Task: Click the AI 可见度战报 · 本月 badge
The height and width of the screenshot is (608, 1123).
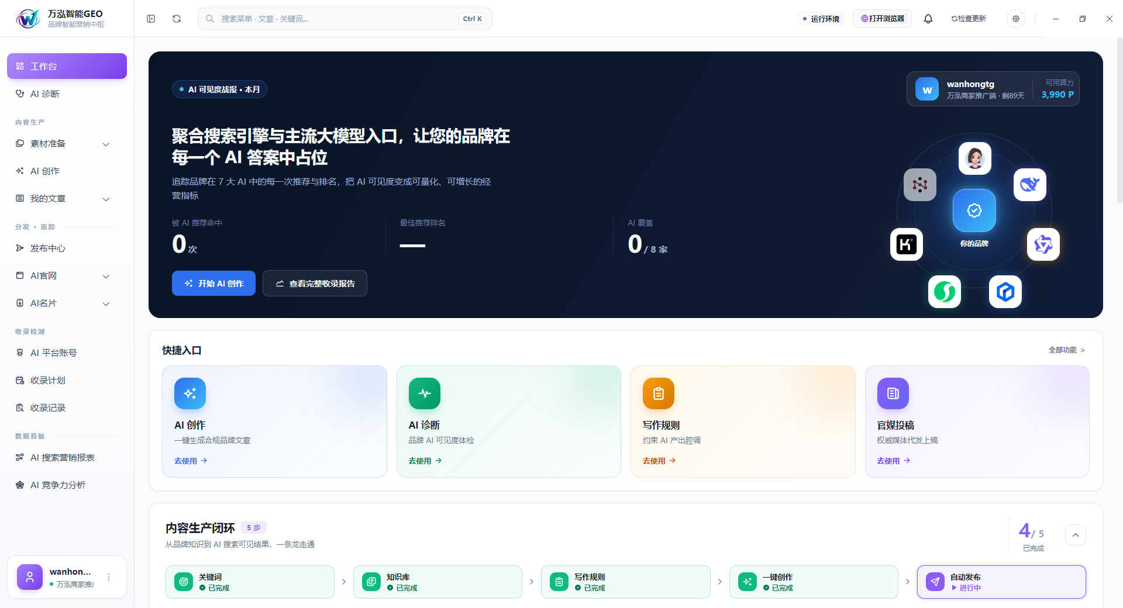Action: pos(219,89)
